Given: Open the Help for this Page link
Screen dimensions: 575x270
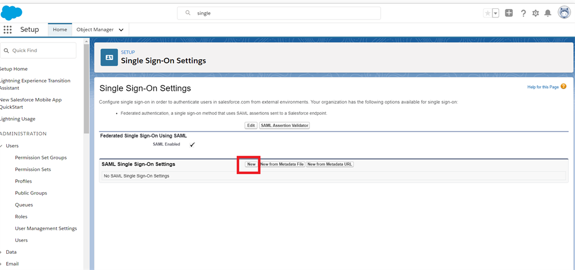Looking at the screenshot, I should (x=543, y=87).
